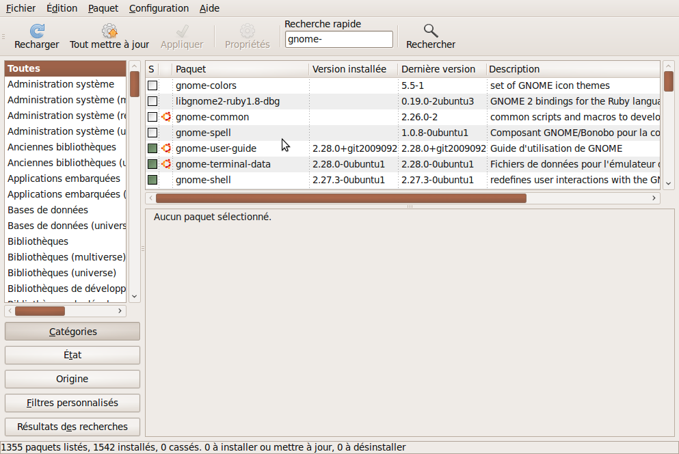The width and height of the screenshot is (679, 454).
Task: Click the Propriétés gear icon
Action: click(x=248, y=31)
